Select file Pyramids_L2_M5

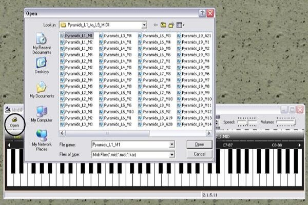pyautogui.click(x=76, y=86)
